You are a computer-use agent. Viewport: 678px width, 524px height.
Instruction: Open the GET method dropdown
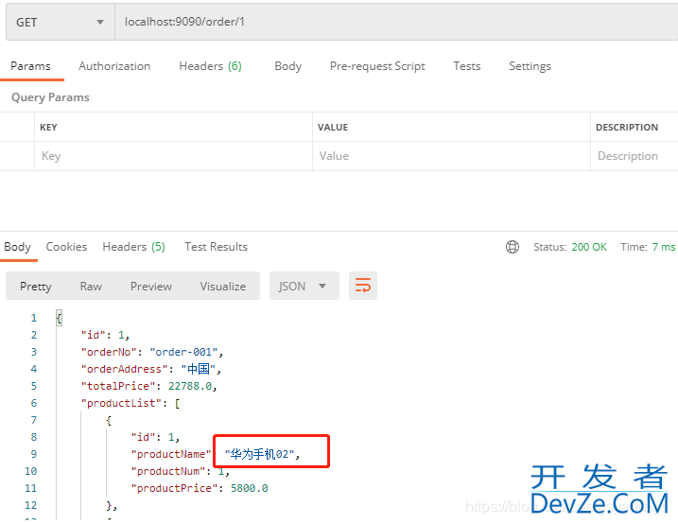coord(61,22)
